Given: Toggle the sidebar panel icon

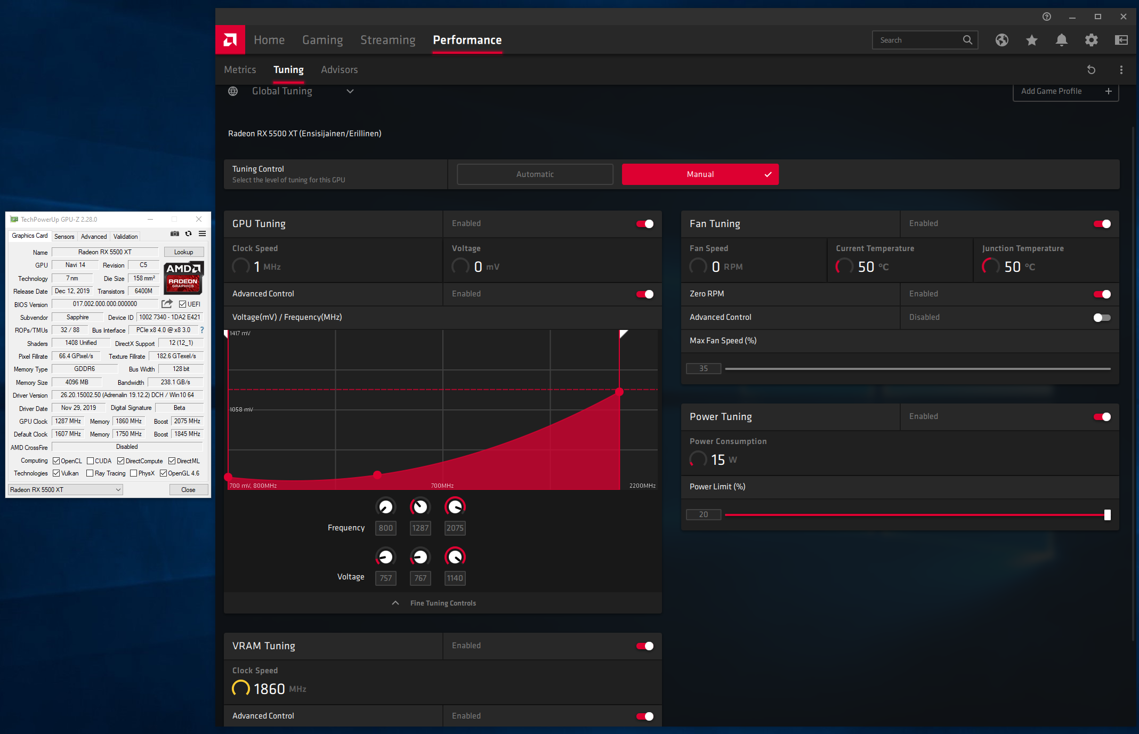Looking at the screenshot, I should click(1121, 40).
